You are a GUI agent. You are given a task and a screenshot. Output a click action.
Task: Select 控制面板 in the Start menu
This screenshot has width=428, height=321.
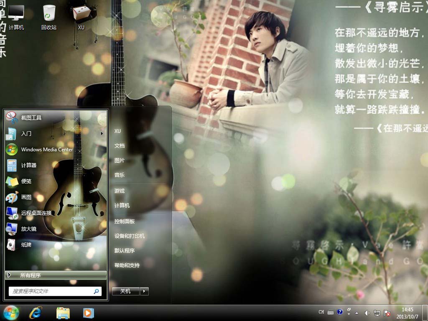tap(125, 222)
